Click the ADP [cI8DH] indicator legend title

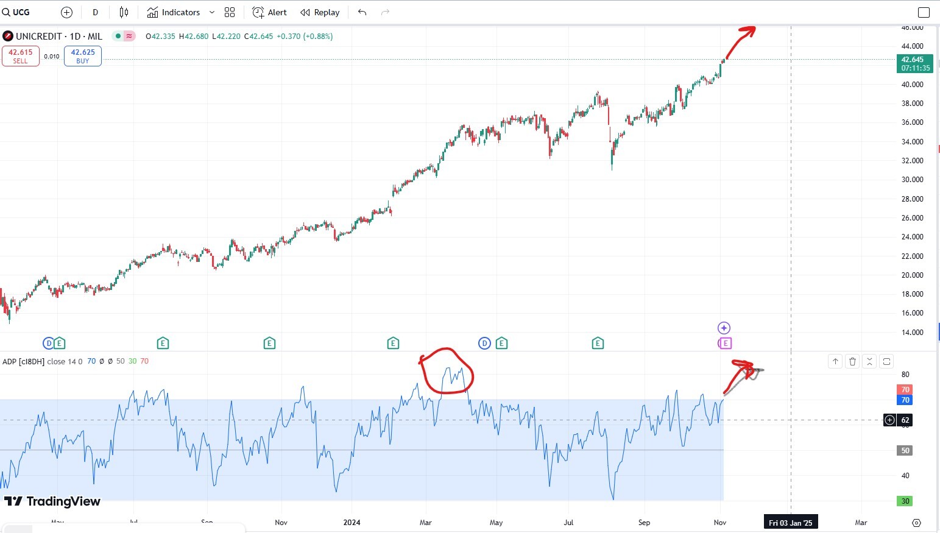coord(23,361)
